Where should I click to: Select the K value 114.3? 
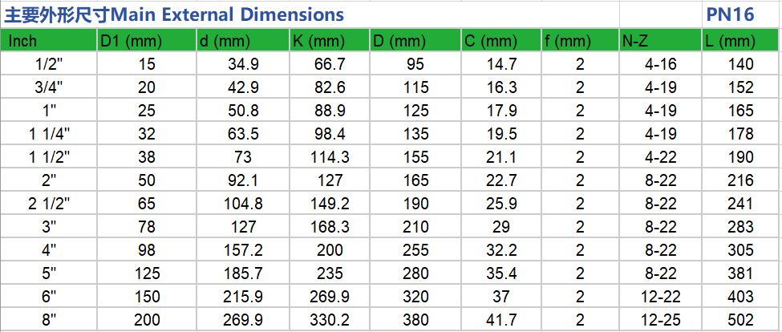[x=329, y=157]
